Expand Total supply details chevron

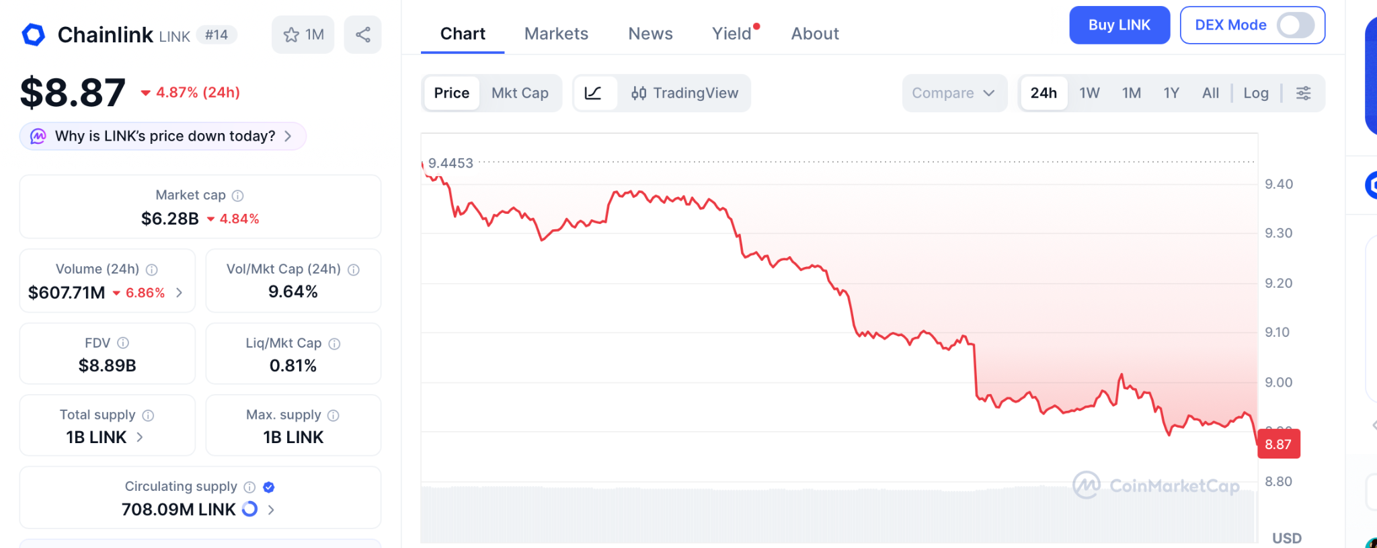pyautogui.click(x=140, y=437)
